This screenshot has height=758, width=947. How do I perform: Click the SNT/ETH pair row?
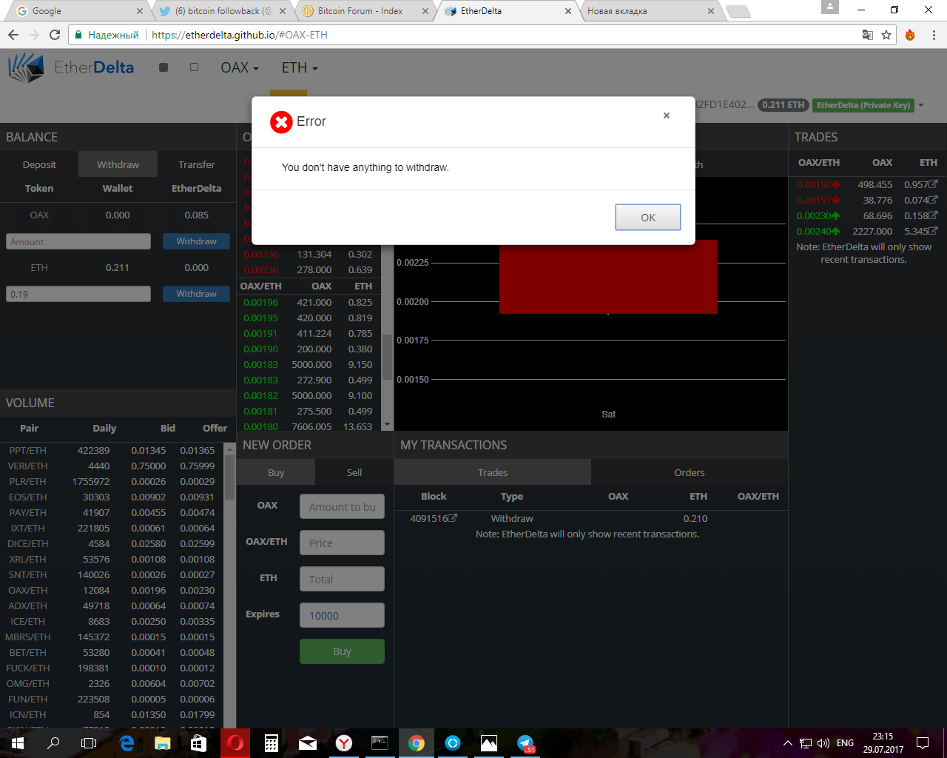tap(111, 574)
